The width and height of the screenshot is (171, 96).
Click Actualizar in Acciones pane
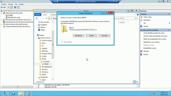(x=147, y=20)
